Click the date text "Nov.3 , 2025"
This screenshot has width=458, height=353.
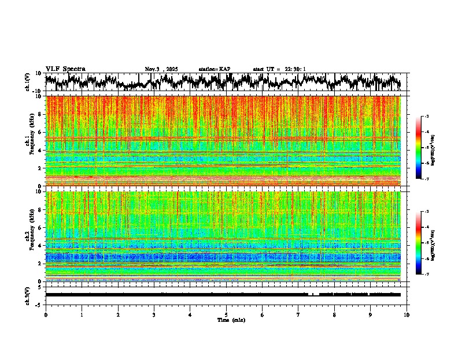(x=161, y=69)
